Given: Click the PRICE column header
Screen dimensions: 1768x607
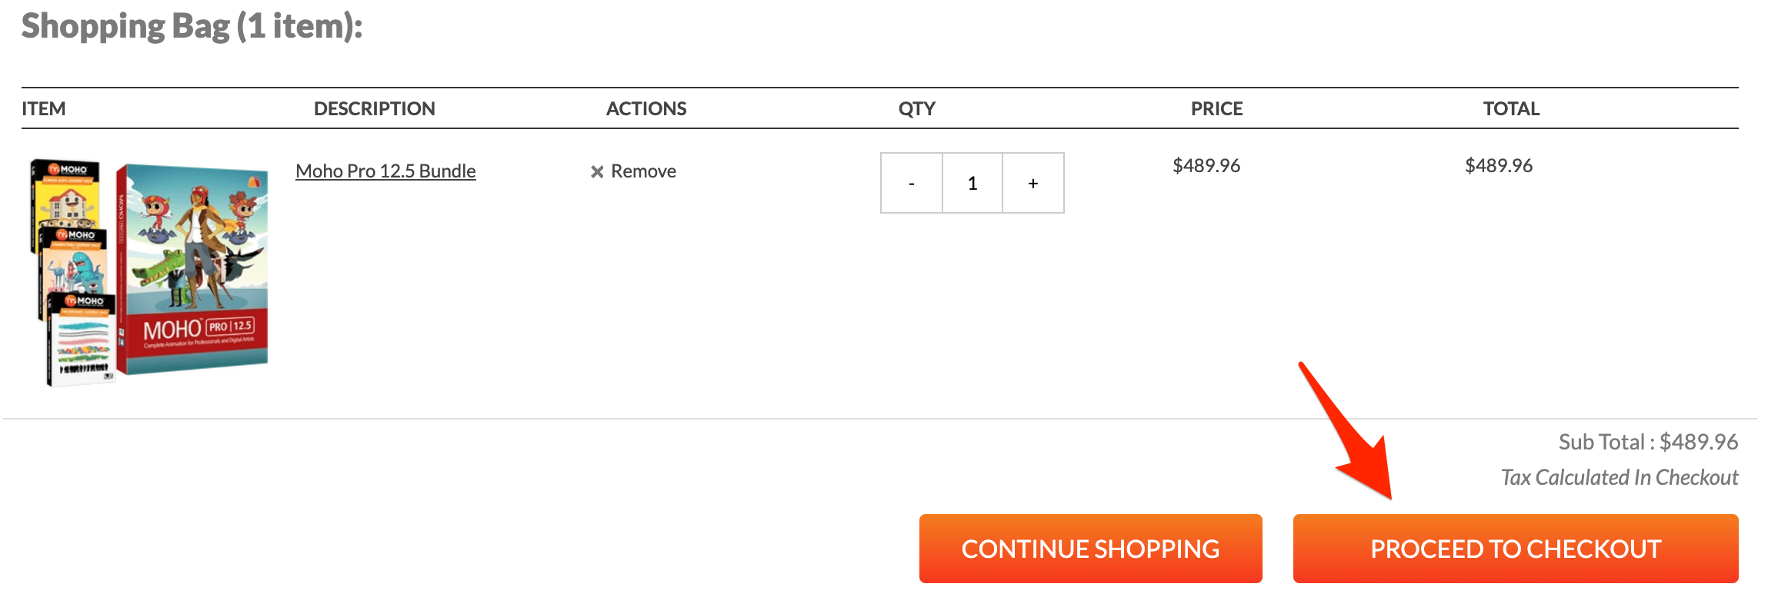Looking at the screenshot, I should [1216, 108].
